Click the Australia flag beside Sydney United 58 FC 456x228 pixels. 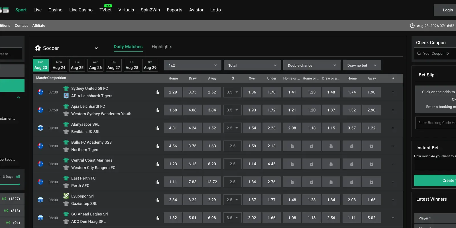coord(40,92)
